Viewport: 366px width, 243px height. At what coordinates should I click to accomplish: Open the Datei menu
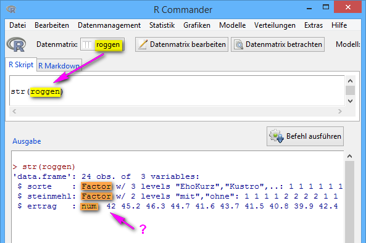17,25
